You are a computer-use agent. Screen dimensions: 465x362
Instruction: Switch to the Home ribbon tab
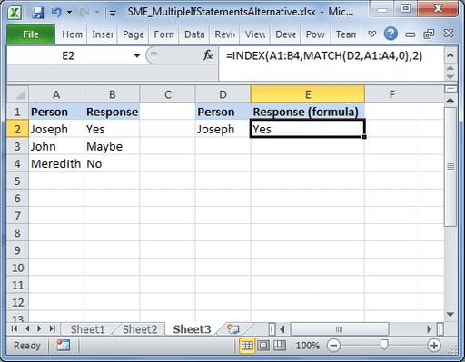(72, 34)
